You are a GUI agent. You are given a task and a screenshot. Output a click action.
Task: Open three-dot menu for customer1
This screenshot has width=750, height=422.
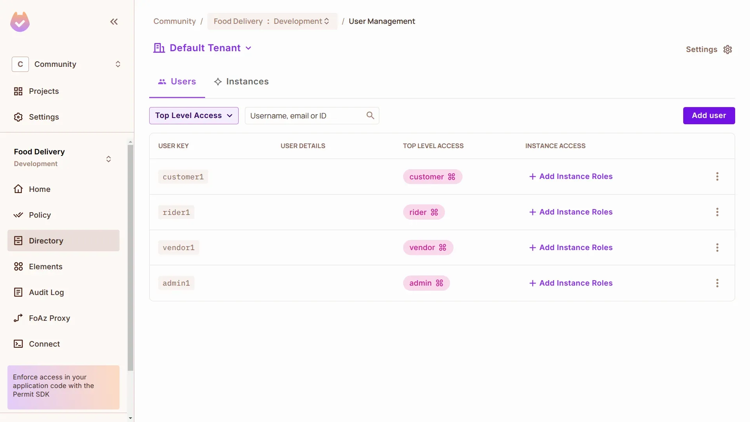coord(717,177)
